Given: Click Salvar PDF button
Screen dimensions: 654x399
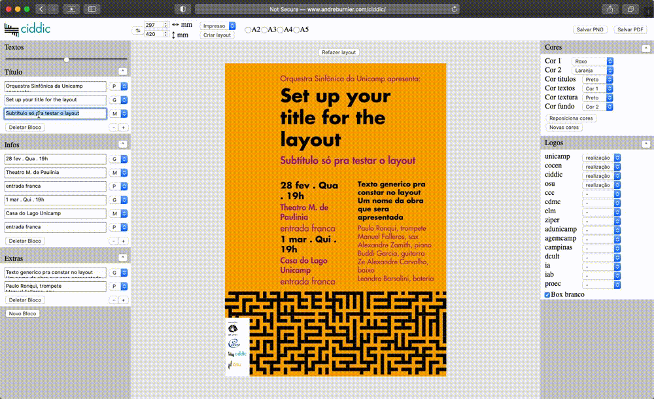Looking at the screenshot, I should click(630, 29).
